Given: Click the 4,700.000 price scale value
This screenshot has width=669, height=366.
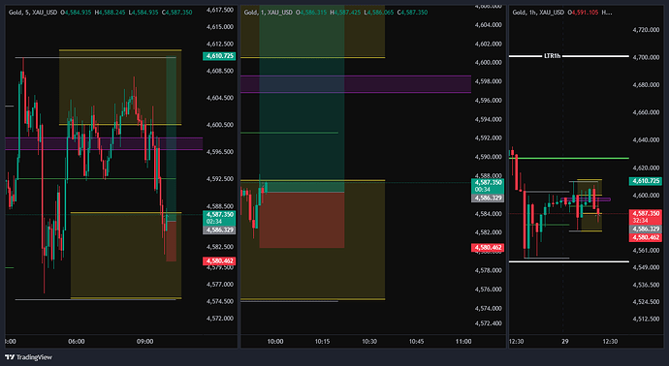Looking at the screenshot, I should pyautogui.click(x=646, y=57).
